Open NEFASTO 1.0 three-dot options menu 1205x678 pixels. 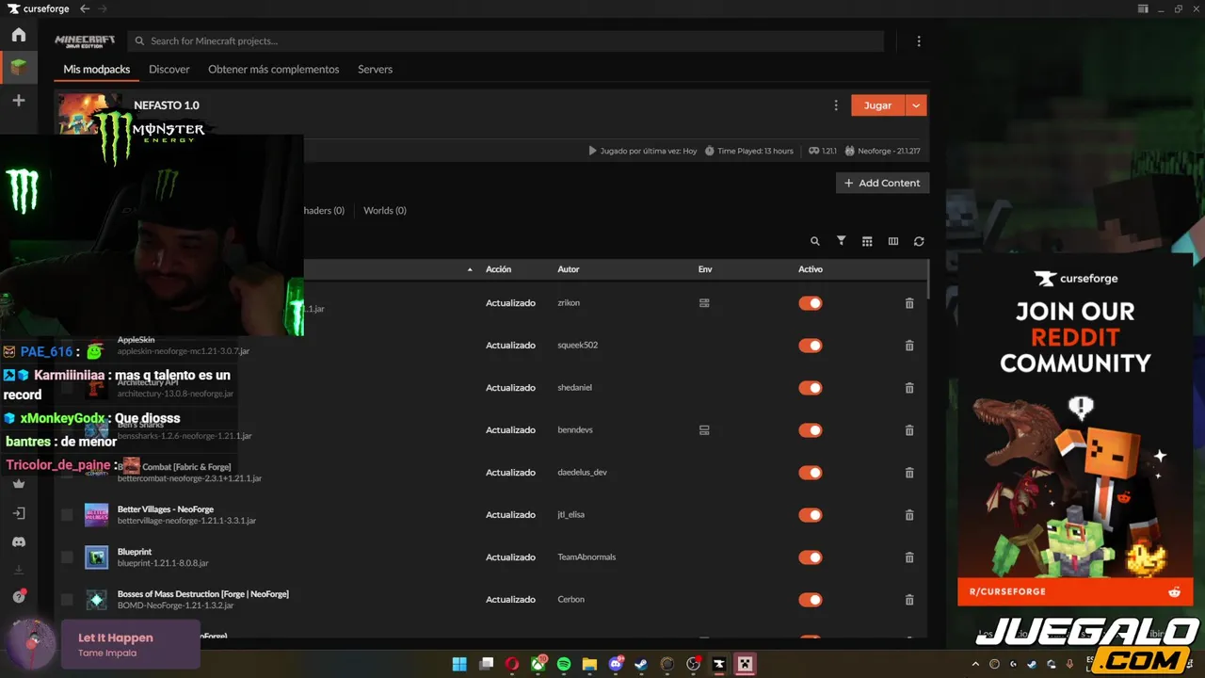point(835,105)
